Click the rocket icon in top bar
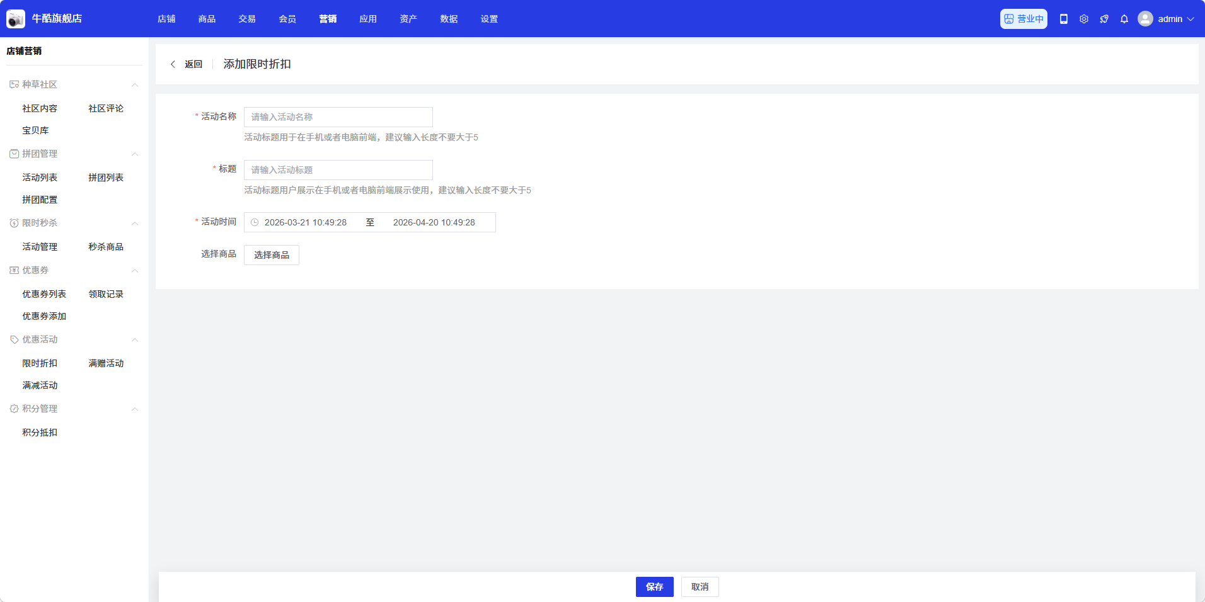 [1104, 19]
